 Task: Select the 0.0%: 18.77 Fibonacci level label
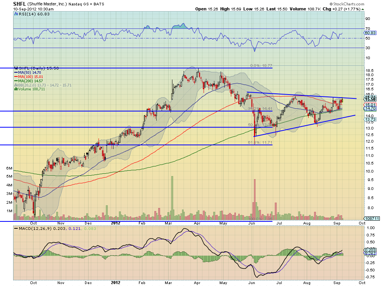point(261,65)
